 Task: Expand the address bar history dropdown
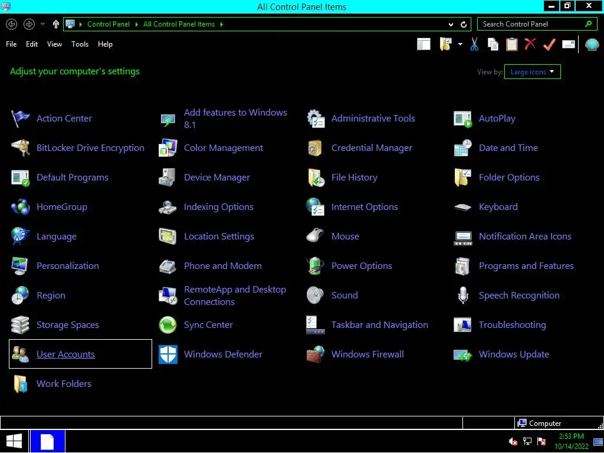(451, 24)
